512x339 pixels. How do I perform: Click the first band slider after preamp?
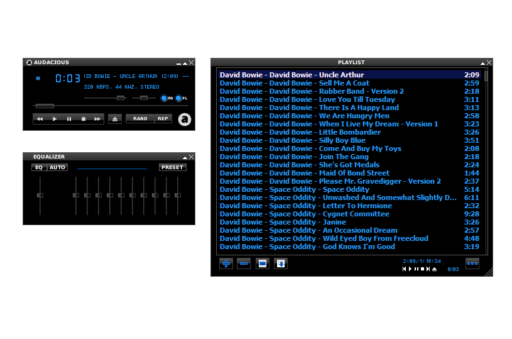click(x=76, y=196)
